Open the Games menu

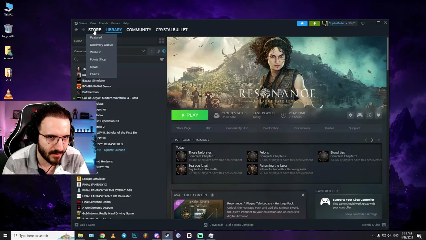[x=115, y=23]
